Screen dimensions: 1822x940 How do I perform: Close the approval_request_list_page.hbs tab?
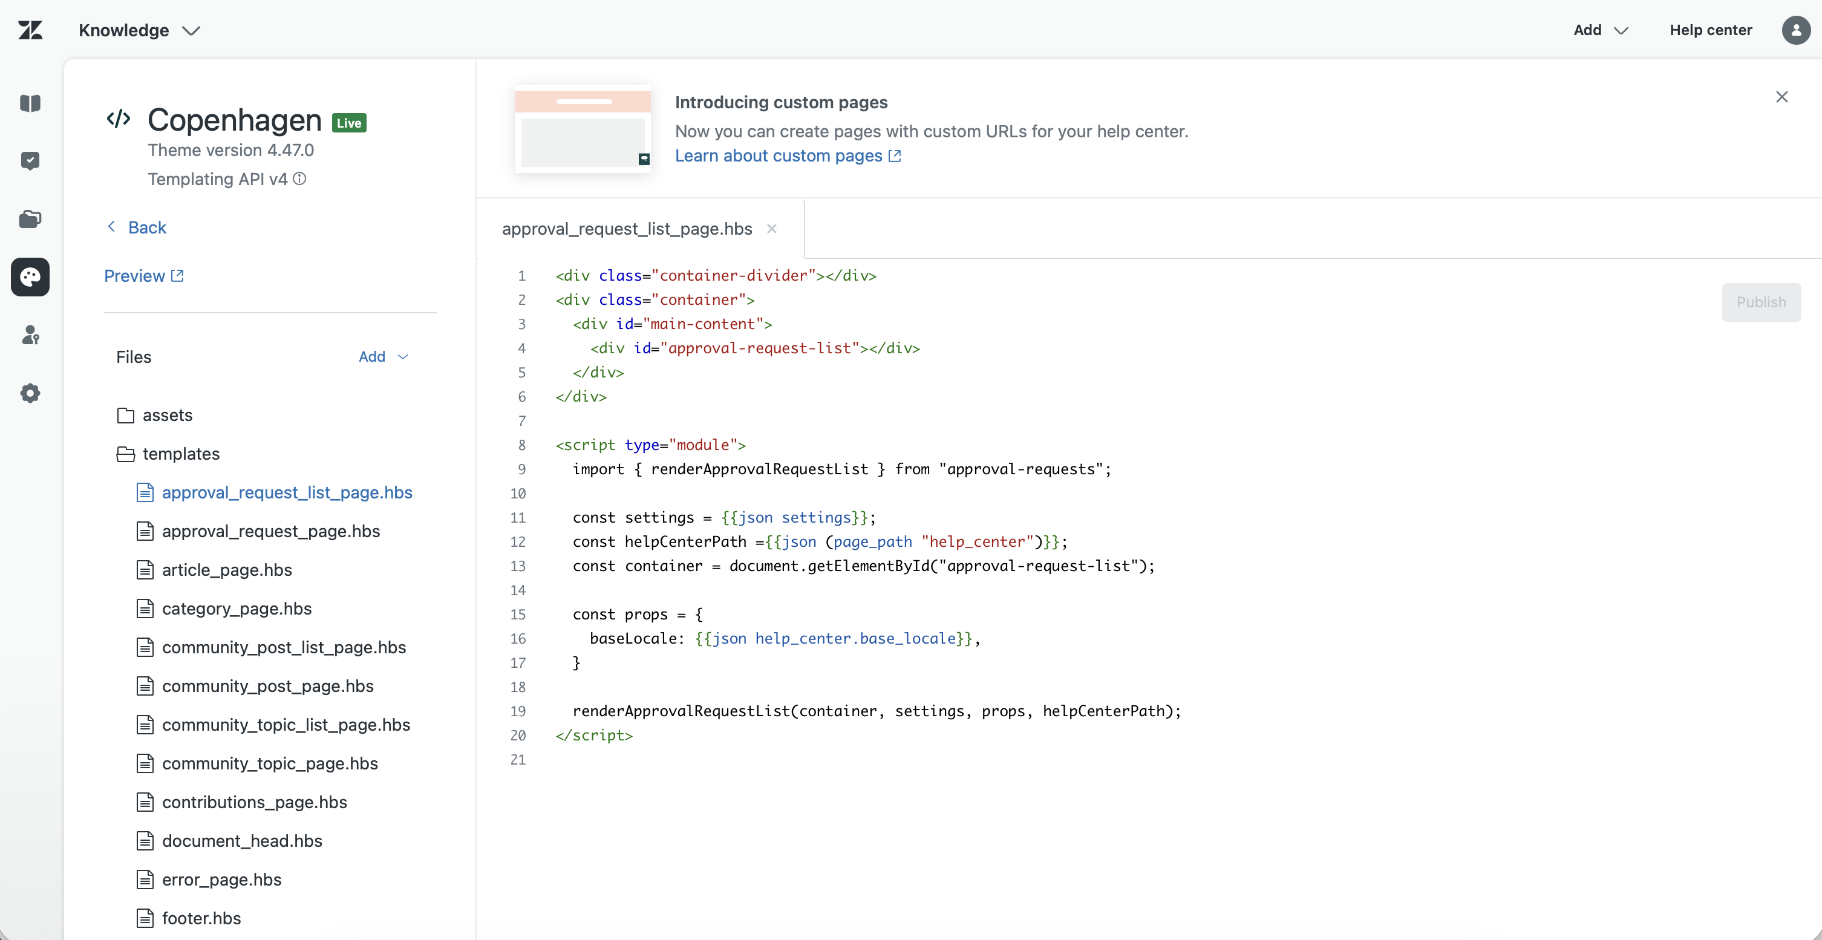[772, 229]
